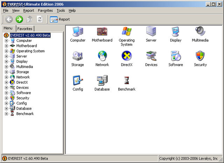The image size is (224, 163).
Task: Expand the Operating System tree node
Action: 6,51
